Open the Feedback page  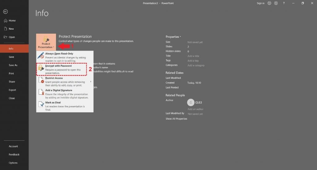(x=14, y=155)
